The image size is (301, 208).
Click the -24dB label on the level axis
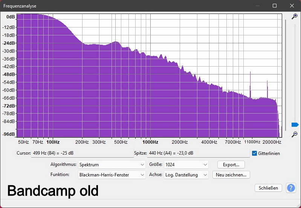pos(8,43)
